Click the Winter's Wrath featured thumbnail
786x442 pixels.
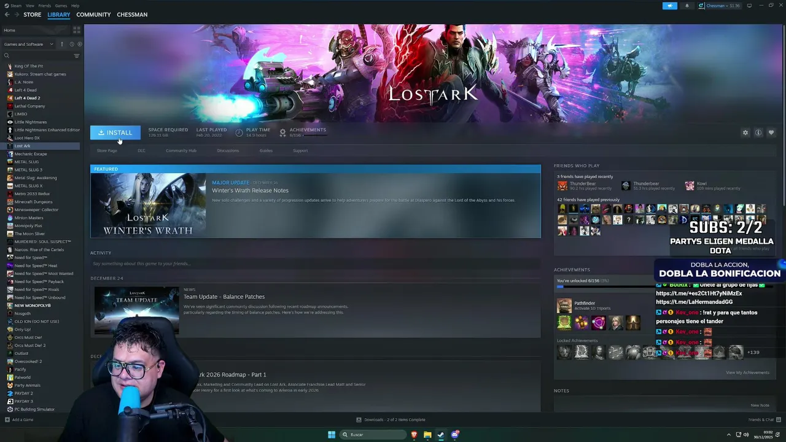[x=149, y=205]
